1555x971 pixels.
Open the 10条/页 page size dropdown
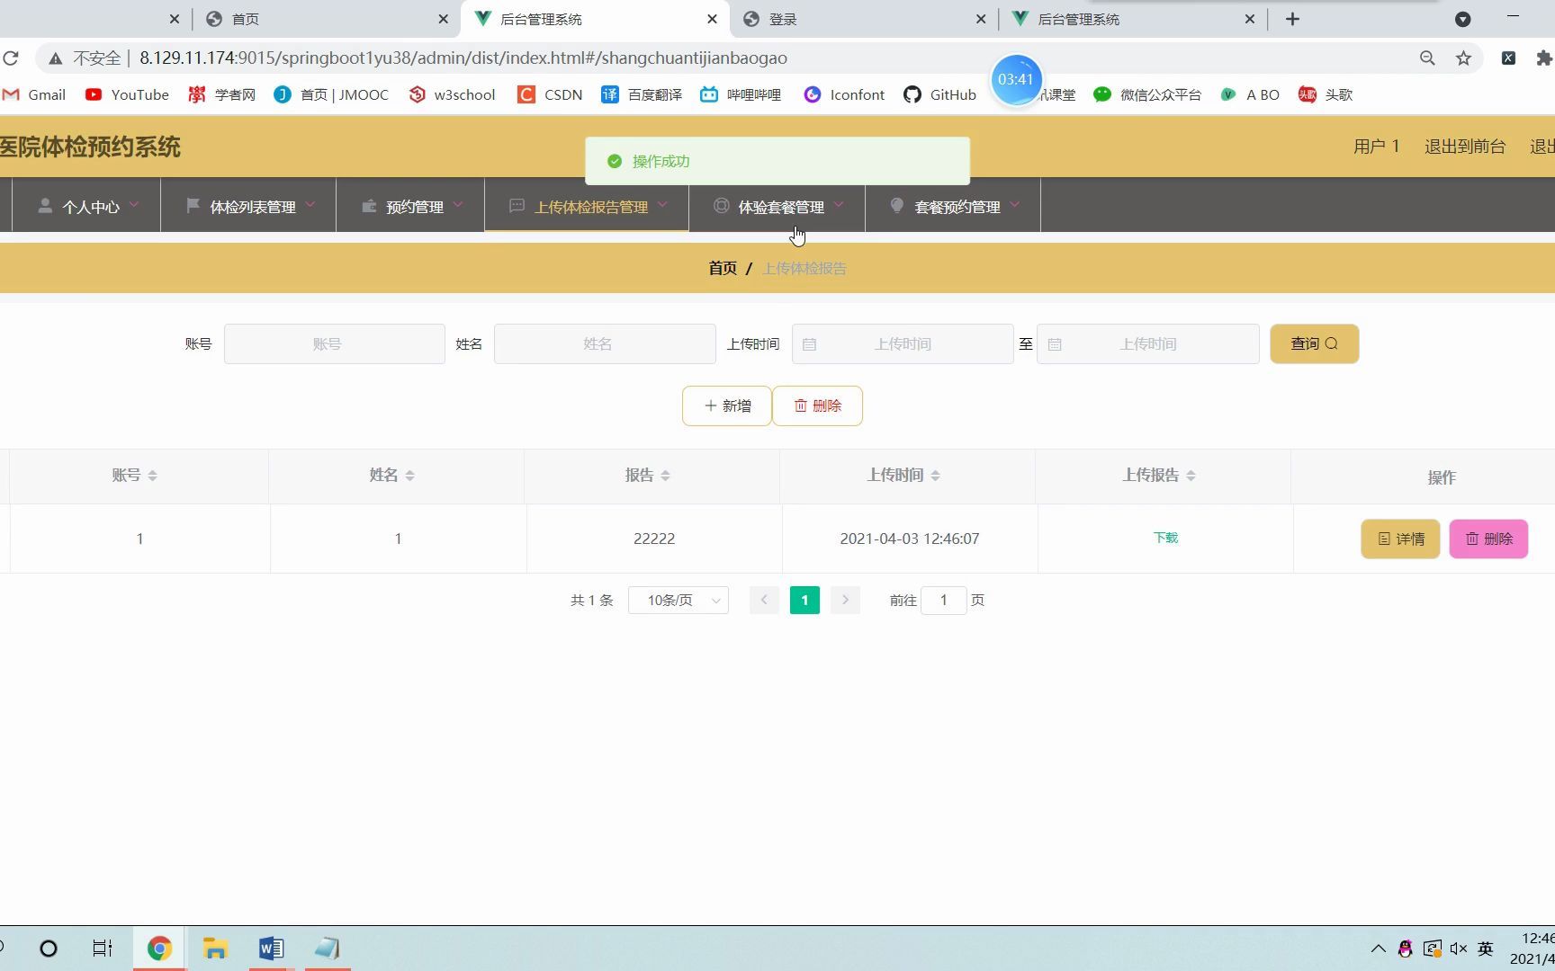point(679,600)
